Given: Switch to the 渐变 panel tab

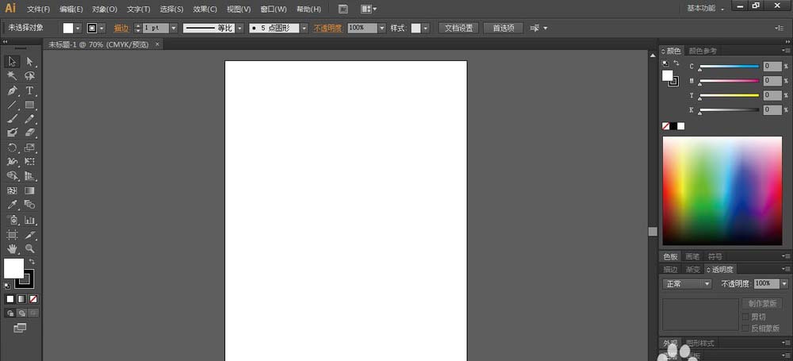Looking at the screenshot, I should coord(693,269).
